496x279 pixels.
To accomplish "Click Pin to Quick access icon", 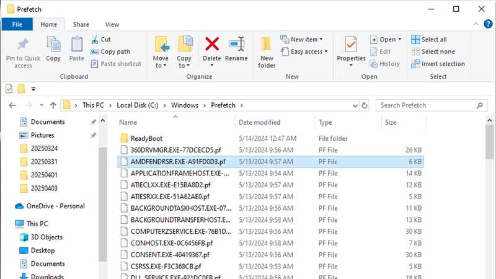I will click(23, 44).
